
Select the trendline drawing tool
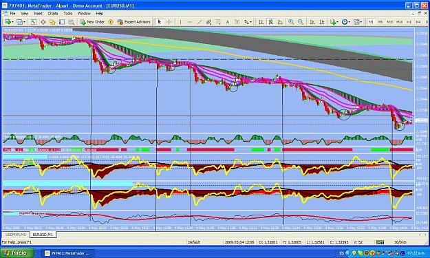(x=200, y=22)
